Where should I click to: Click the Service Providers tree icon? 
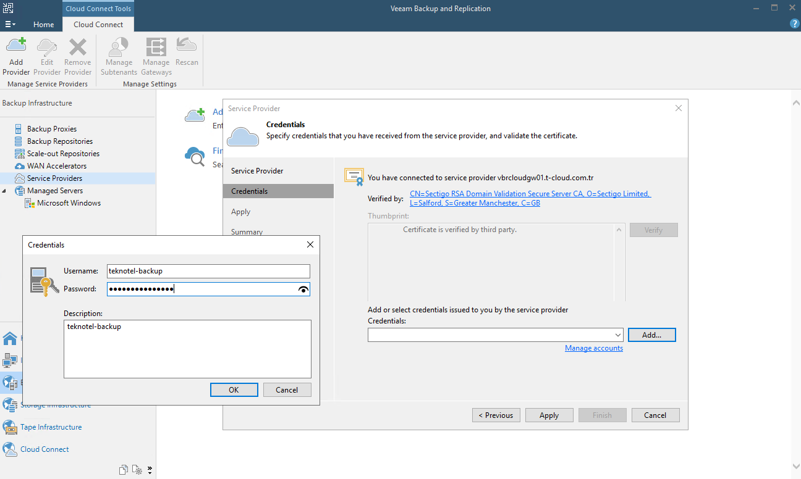click(19, 178)
